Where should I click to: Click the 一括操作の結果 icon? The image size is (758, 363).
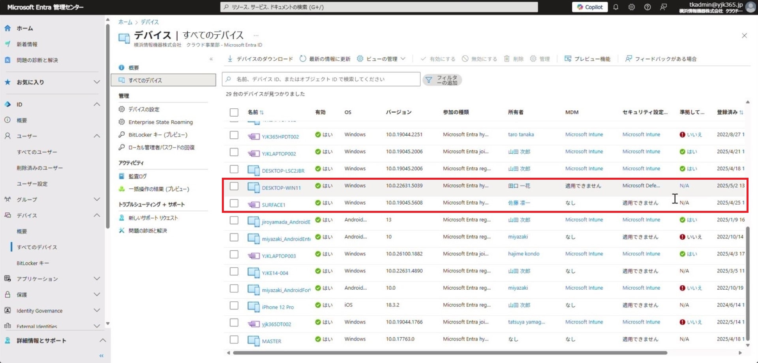pos(122,189)
